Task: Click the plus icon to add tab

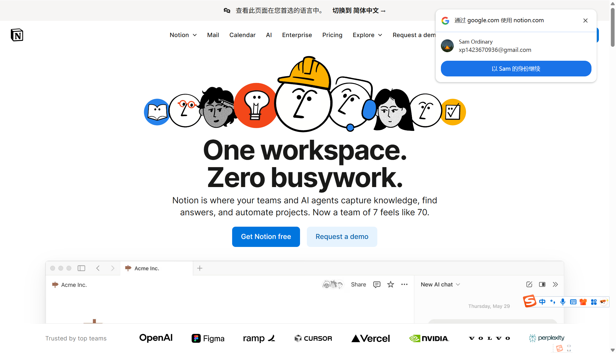Action: point(200,268)
